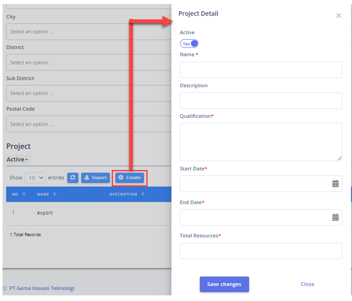Click Save changes button
Image resolution: width=352 pixels, height=301 pixels.
[224, 284]
